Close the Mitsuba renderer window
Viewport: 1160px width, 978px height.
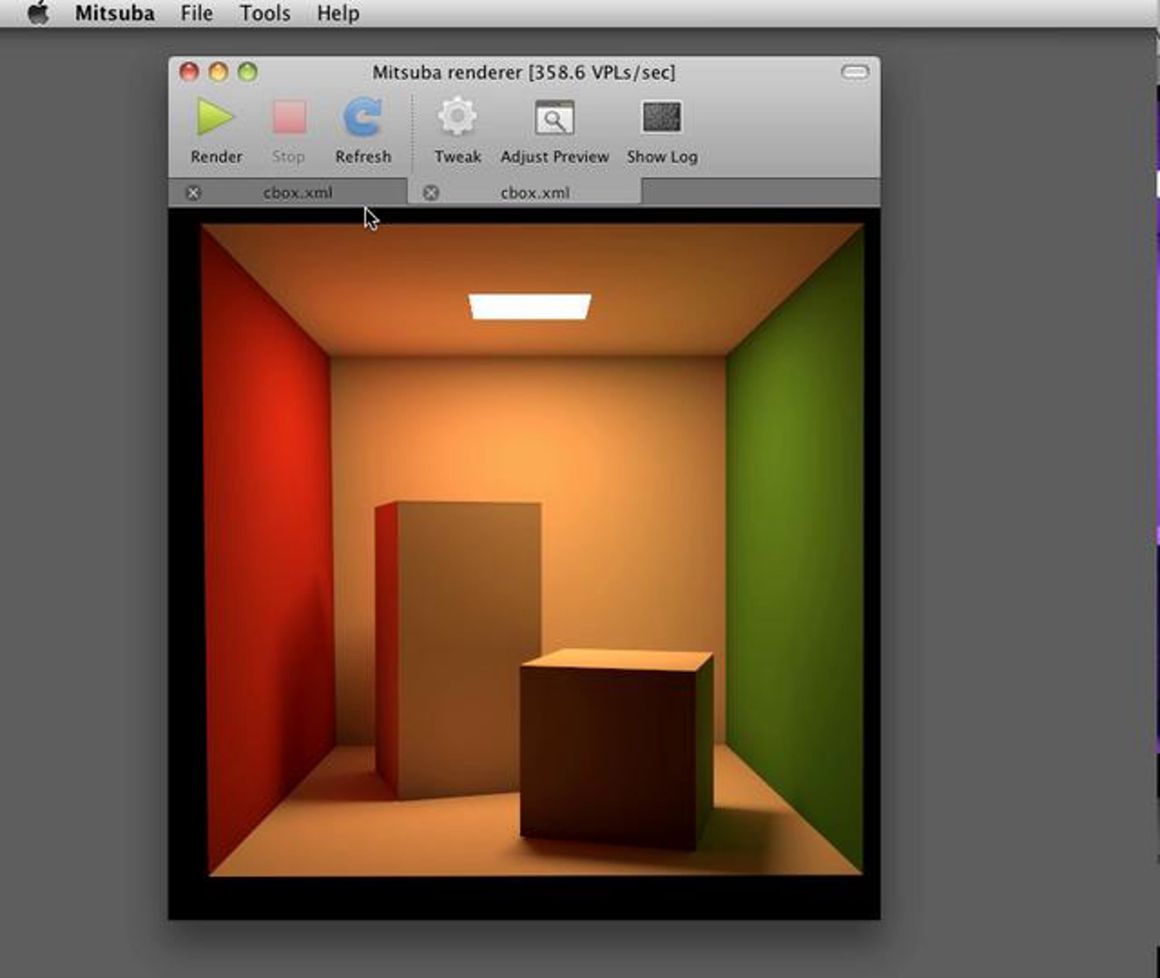[x=189, y=72]
